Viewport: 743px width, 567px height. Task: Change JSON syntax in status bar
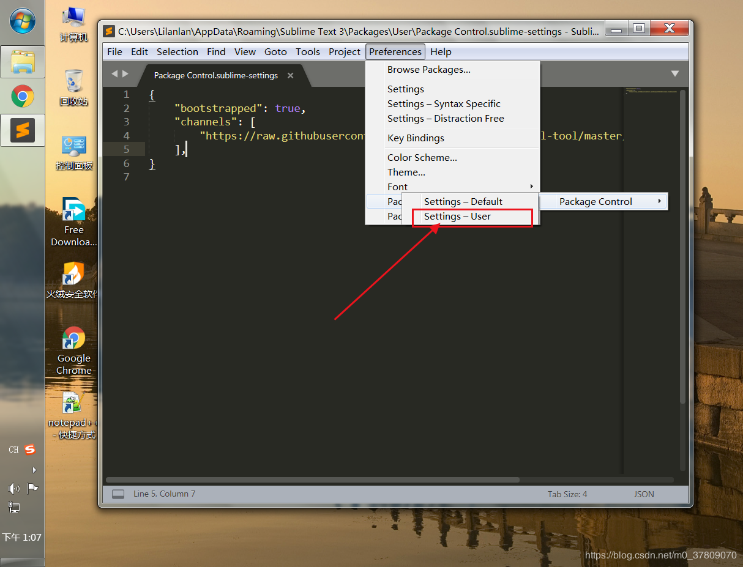pos(644,494)
